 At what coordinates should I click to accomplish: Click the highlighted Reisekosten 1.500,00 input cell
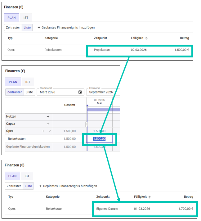coord(99,139)
